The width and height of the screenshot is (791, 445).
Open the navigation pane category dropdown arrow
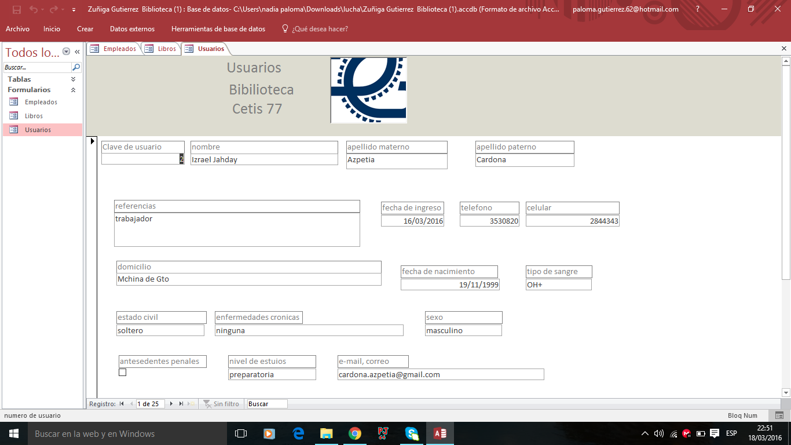tap(66, 52)
